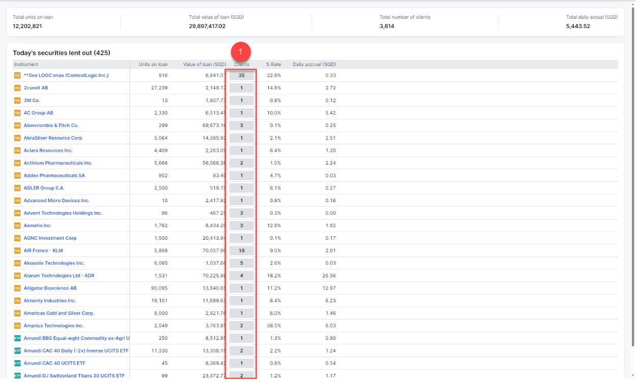
Task: Sort by Value of loan (SGD) header
Action: click(204, 65)
